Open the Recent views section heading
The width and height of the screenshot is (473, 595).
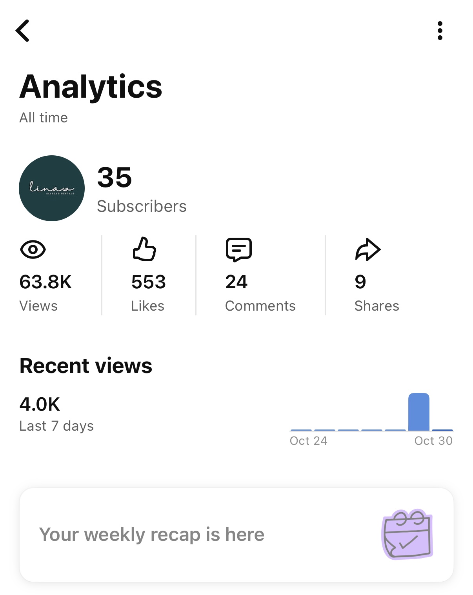tap(86, 366)
